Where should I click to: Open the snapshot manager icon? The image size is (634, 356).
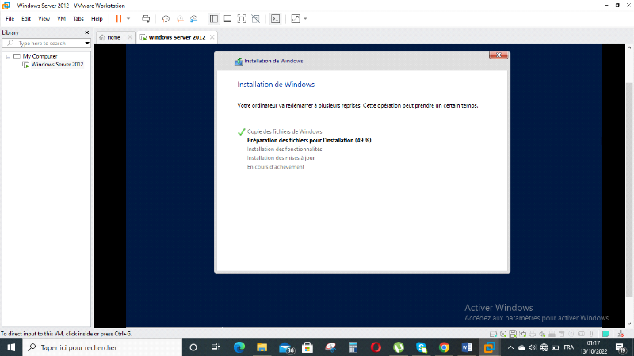193,18
